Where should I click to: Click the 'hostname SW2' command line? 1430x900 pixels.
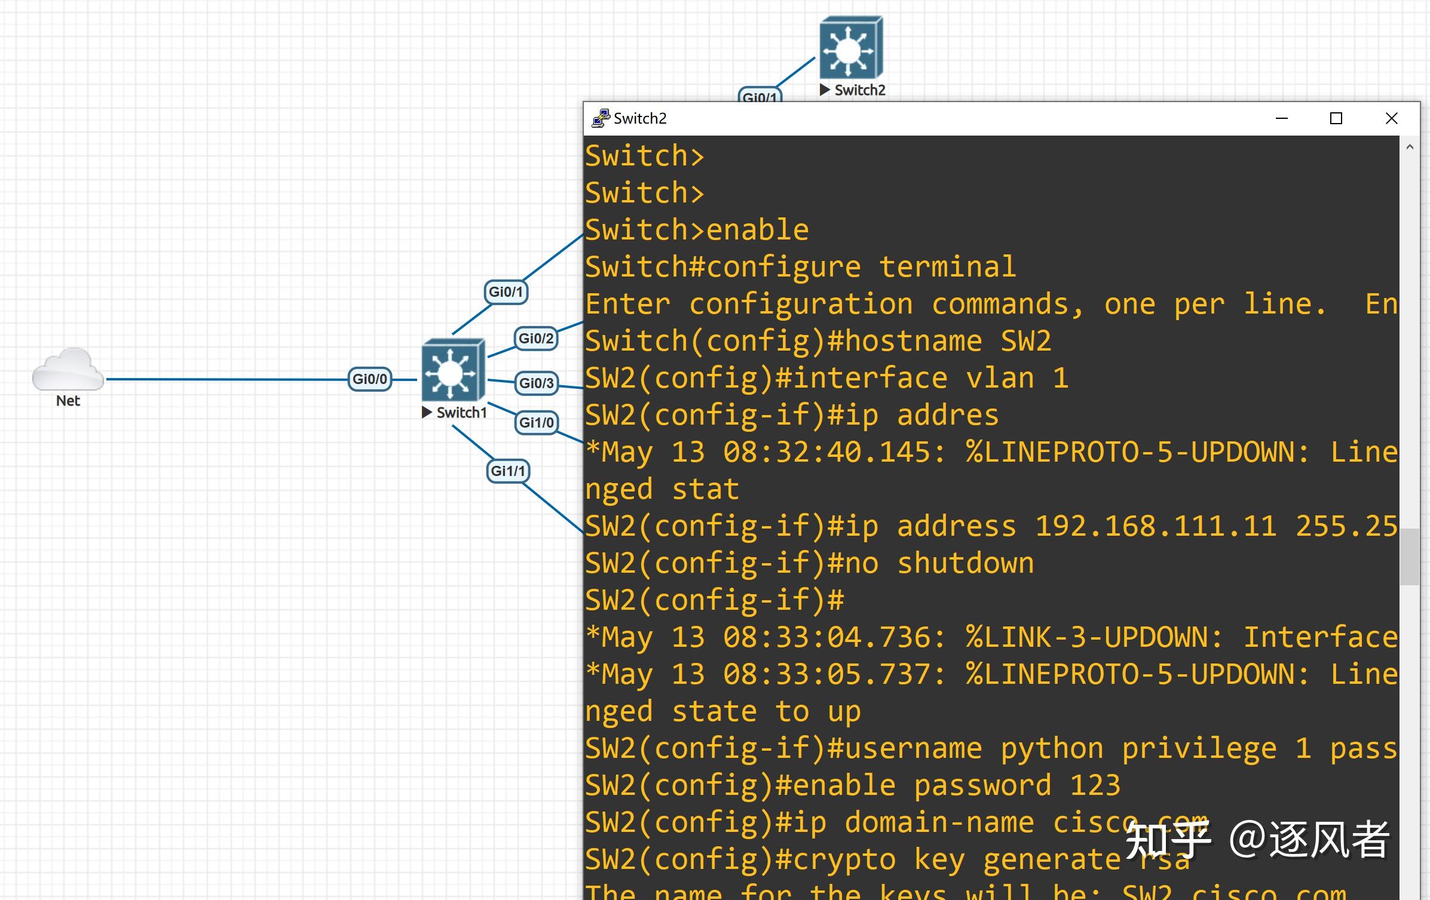point(818,341)
